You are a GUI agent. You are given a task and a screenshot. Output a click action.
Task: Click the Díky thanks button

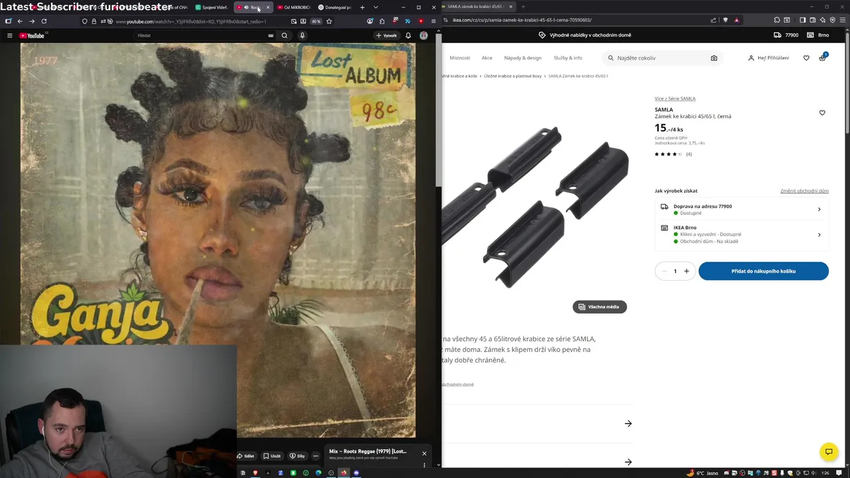point(297,456)
